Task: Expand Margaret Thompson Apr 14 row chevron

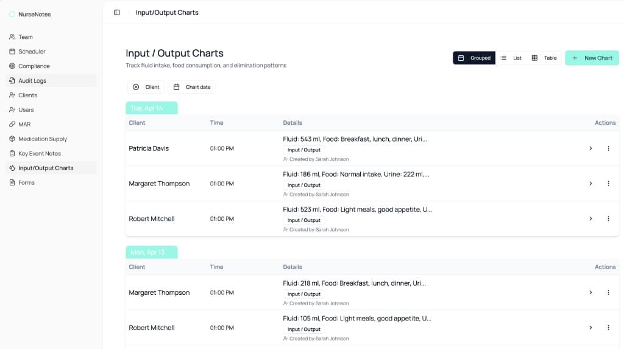Action: (590, 184)
